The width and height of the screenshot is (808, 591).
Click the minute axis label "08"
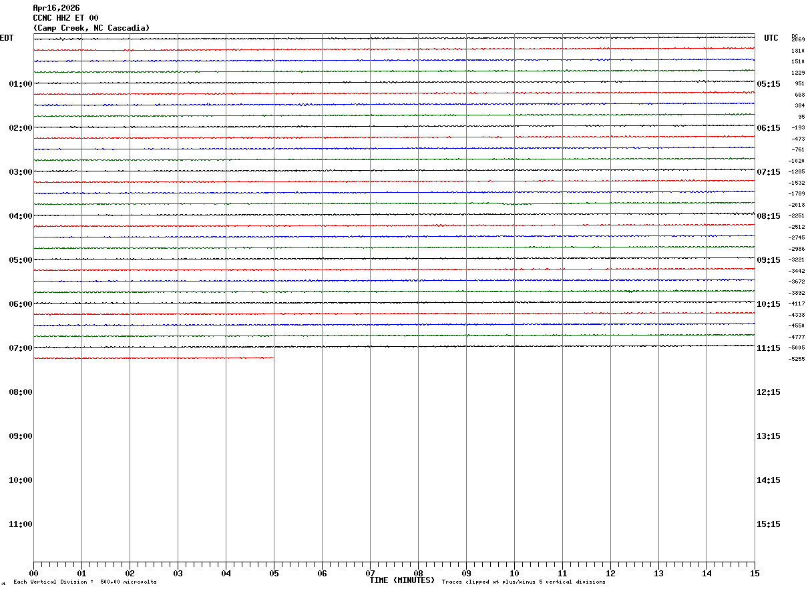(418, 574)
